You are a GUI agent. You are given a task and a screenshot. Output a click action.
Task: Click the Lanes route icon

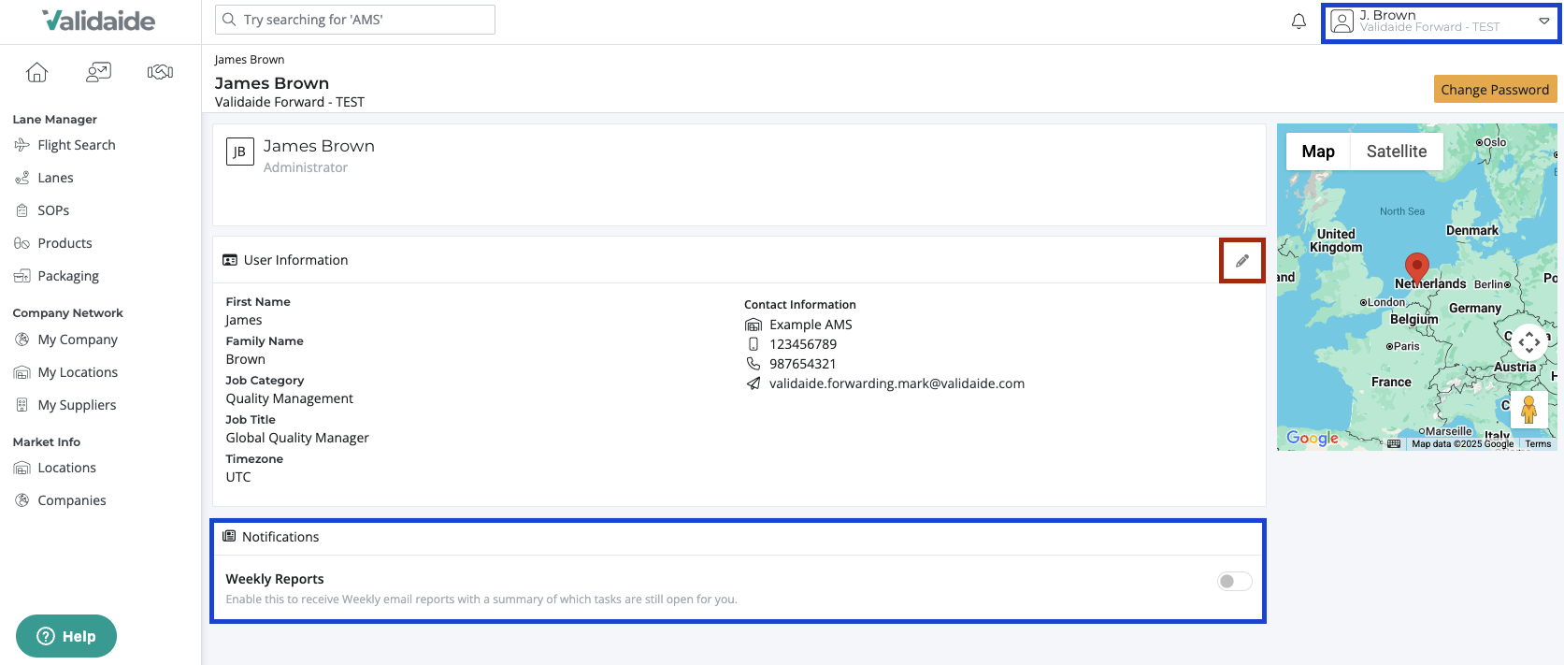click(x=22, y=178)
